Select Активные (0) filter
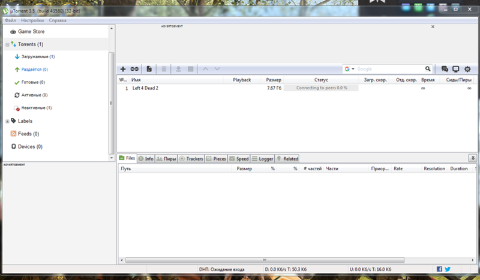This screenshot has height=280, width=480. tap(34, 95)
